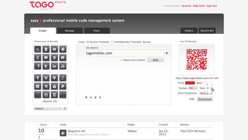Choose size L from the open list
The height and width of the screenshot is (140, 248).
(207, 91)
